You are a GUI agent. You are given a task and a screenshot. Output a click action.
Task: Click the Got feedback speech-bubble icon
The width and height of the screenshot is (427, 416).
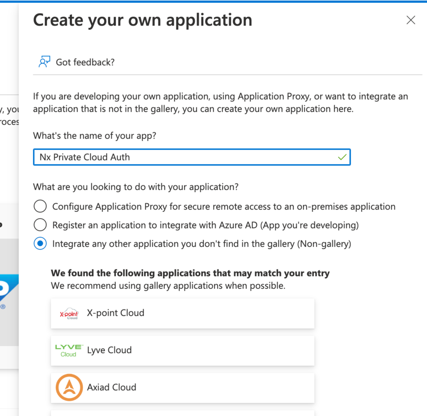(x=44, y=61)
